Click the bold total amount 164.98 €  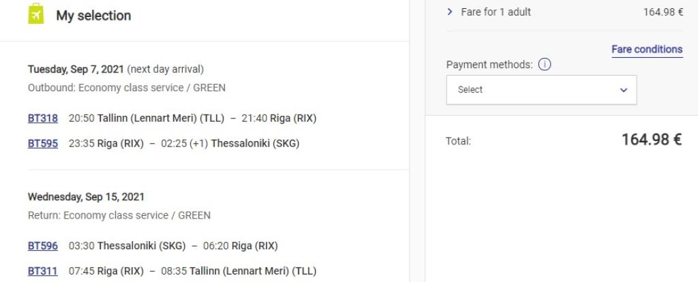coord(652,140)
